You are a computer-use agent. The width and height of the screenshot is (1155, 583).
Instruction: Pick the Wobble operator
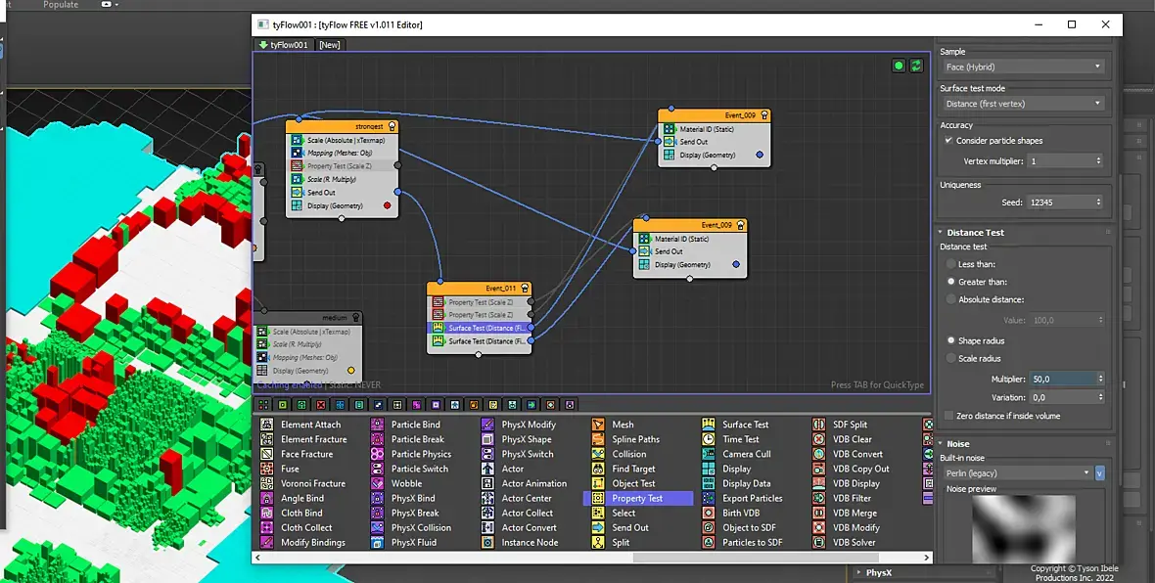[x=397, y=483]
